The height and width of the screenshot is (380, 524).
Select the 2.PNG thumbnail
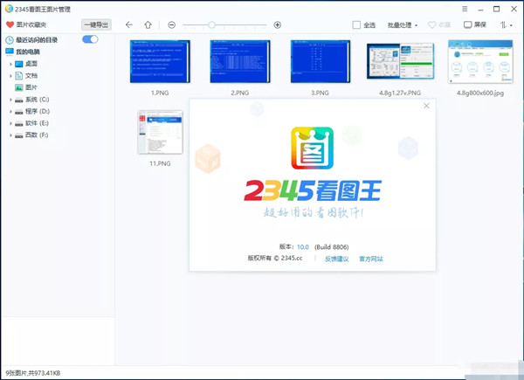[240, 61]
